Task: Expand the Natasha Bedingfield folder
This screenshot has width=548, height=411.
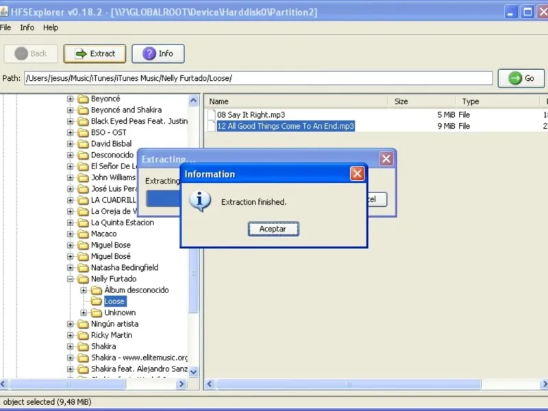Action: click(x=71, y=268)
